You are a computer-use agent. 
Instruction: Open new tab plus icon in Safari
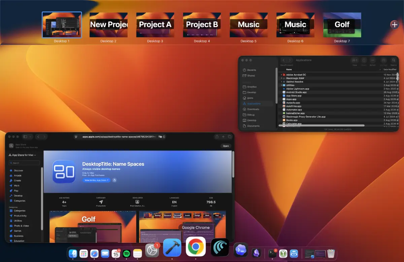223,137
